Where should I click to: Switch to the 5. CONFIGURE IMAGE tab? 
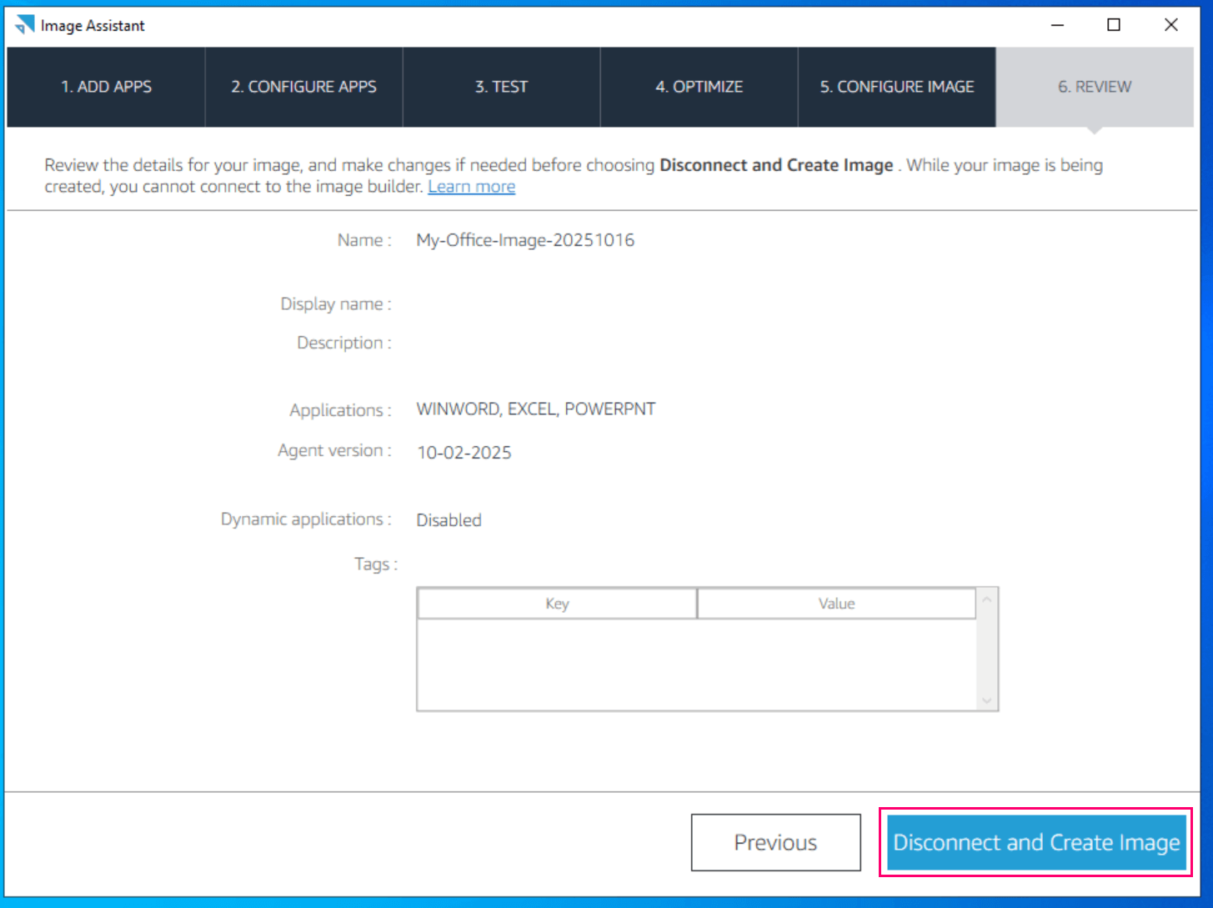(x=896, y=87)
